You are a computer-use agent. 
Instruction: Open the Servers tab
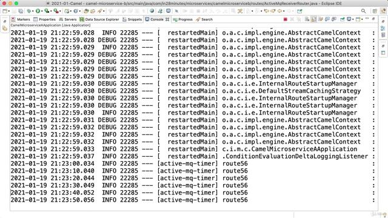click(x=67, y=19)
